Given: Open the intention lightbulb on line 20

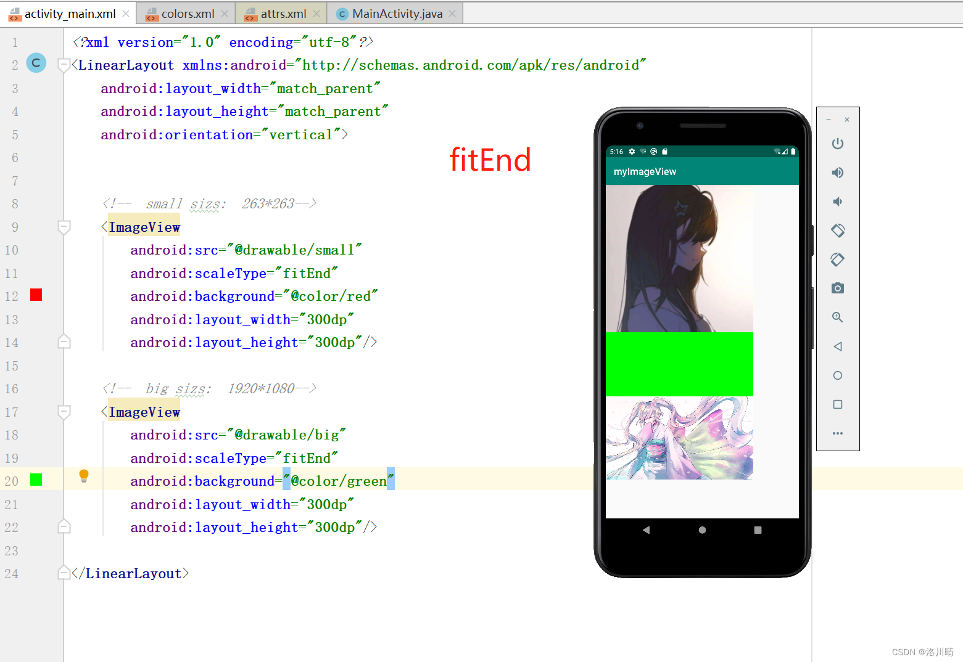Looking at the screenshot, I should pyautogui.click(x=83, y=476).
